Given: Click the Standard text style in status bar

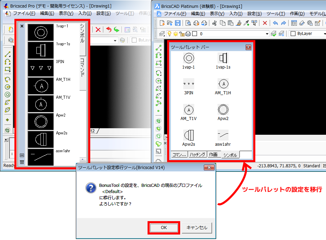Looking at the screenshot, I should point(312,166).
